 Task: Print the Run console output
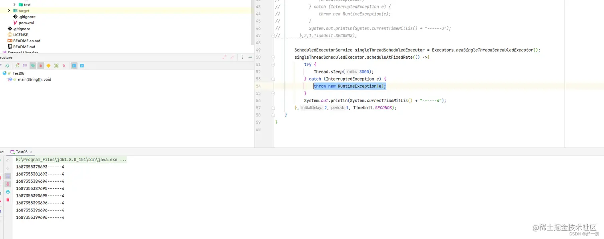click(x=8, y=192)
